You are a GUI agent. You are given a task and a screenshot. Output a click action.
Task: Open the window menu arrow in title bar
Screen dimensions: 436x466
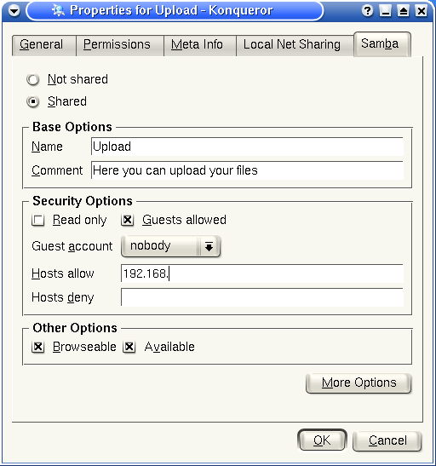click(x=14, y=11)
